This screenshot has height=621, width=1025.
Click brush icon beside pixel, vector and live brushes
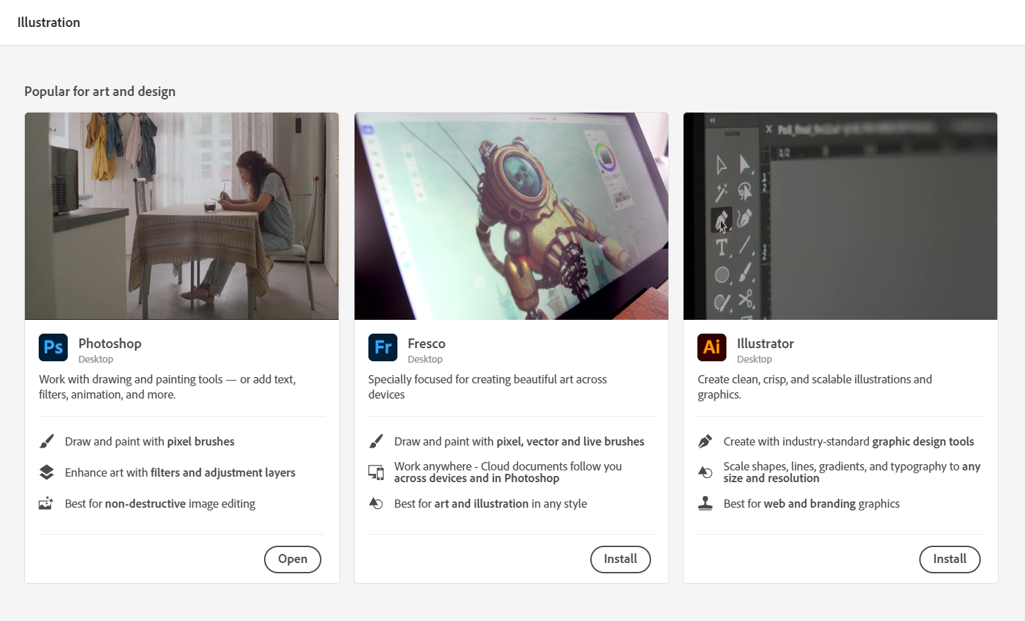pos(376,441)
